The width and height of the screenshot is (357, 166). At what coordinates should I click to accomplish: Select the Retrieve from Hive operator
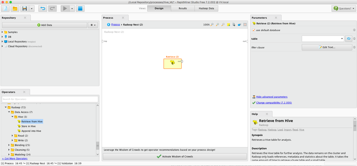pyautogui.click(x=32, y=121)
